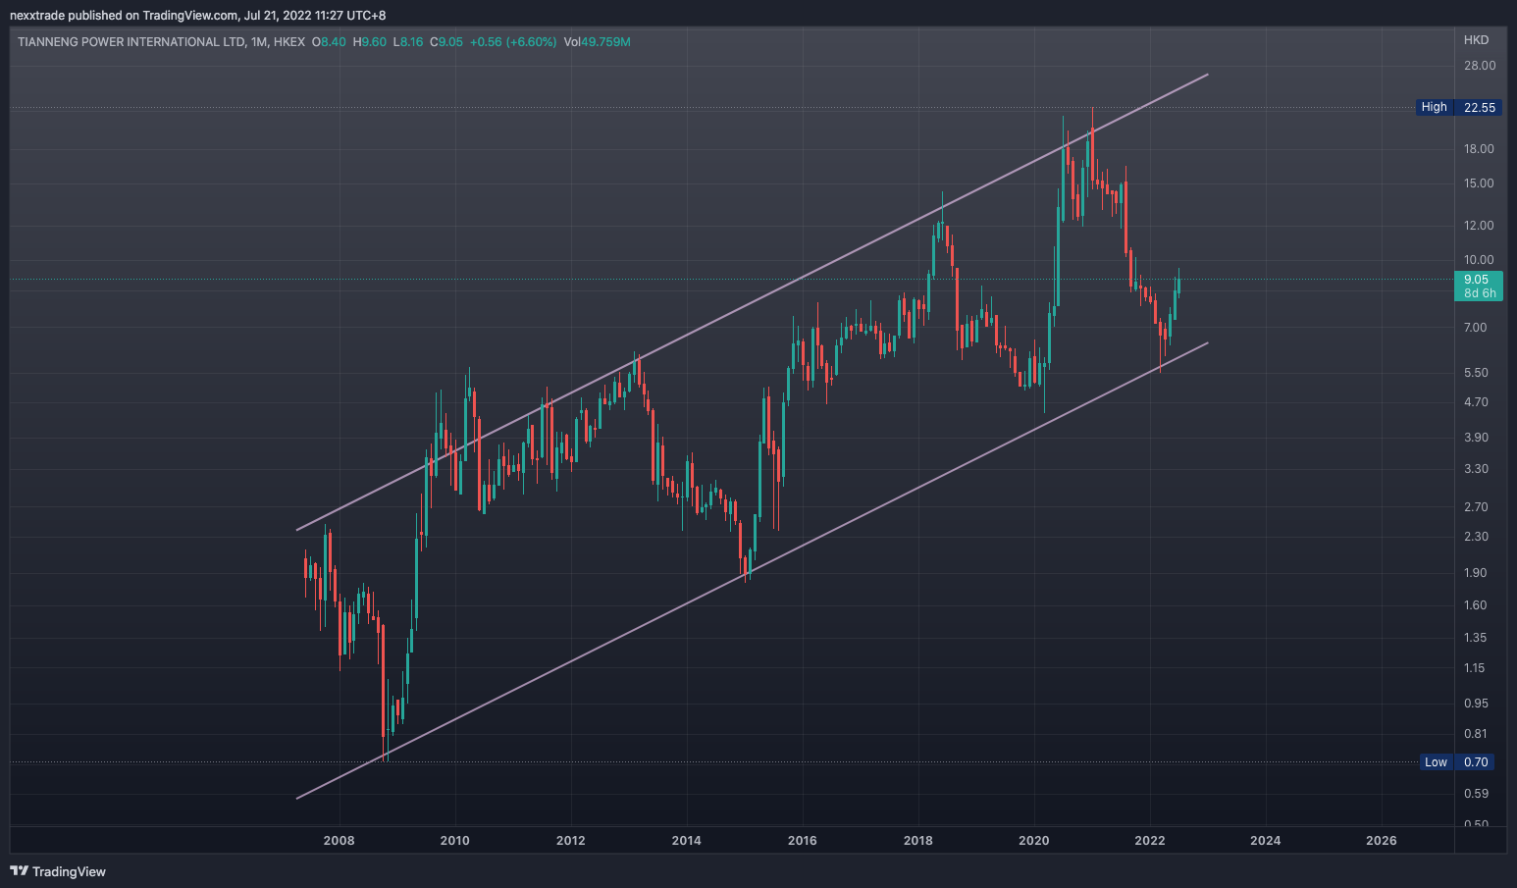The image size is (1517, 888).
Task: Select the low value L8.16
Action: click(408, 42)
